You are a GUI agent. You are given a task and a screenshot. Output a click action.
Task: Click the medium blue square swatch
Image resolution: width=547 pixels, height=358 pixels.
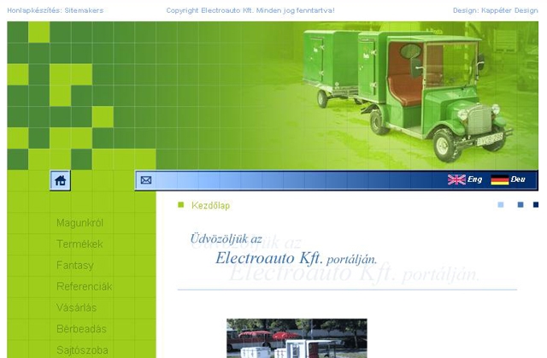[x=521, y=204]
